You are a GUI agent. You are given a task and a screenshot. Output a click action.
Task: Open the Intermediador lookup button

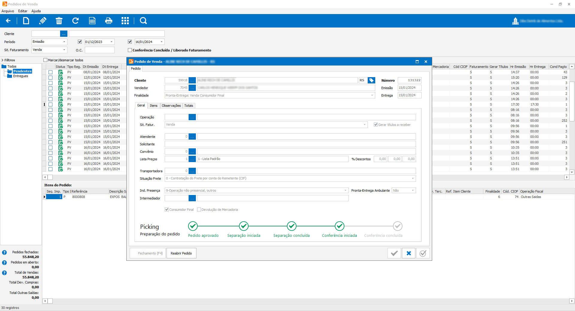[192, 198]
